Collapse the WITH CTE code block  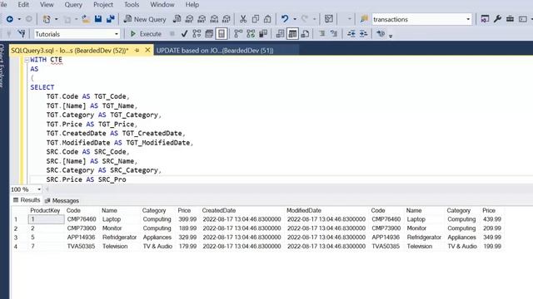coord(27,60)
